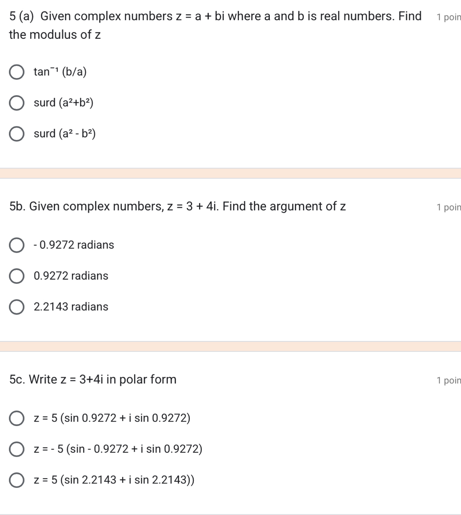Click the radio circle beside the last polar form option
461x515 pixels.
click(17, 479)
